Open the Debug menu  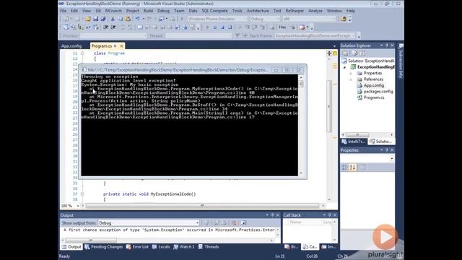tap(163, 11)
